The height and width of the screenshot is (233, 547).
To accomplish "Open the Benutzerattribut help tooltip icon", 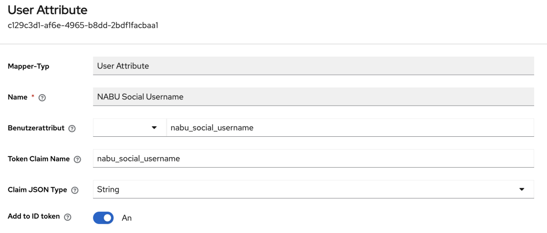I will pos(72,129).
